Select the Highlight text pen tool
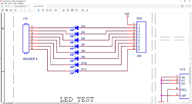 (x=87, y=10)
